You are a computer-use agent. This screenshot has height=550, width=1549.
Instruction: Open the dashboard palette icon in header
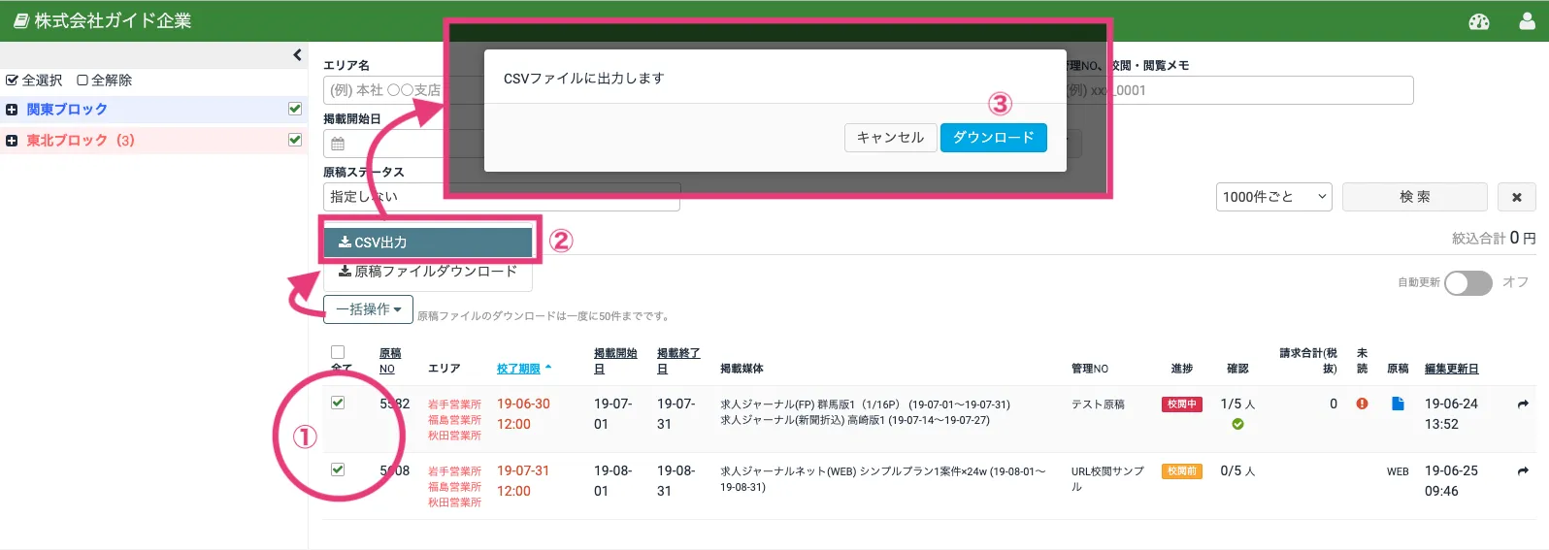coord(1479,21)
